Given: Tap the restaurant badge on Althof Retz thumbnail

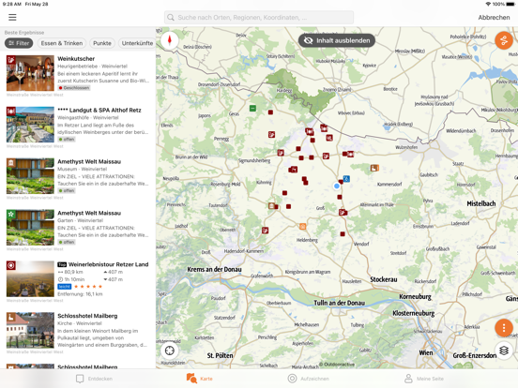Looking at the screenshot, I should [11, 112].
